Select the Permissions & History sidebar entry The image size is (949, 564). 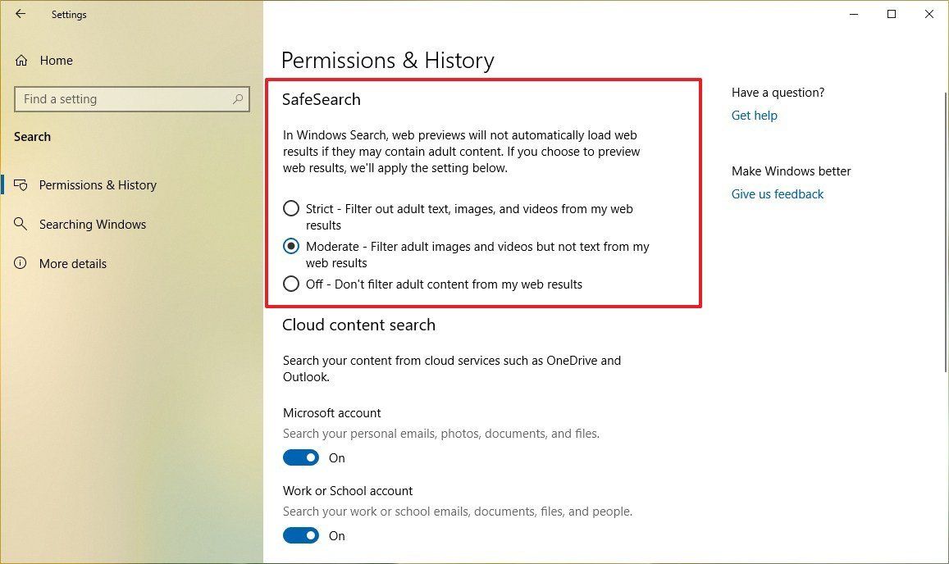(98, 184)
